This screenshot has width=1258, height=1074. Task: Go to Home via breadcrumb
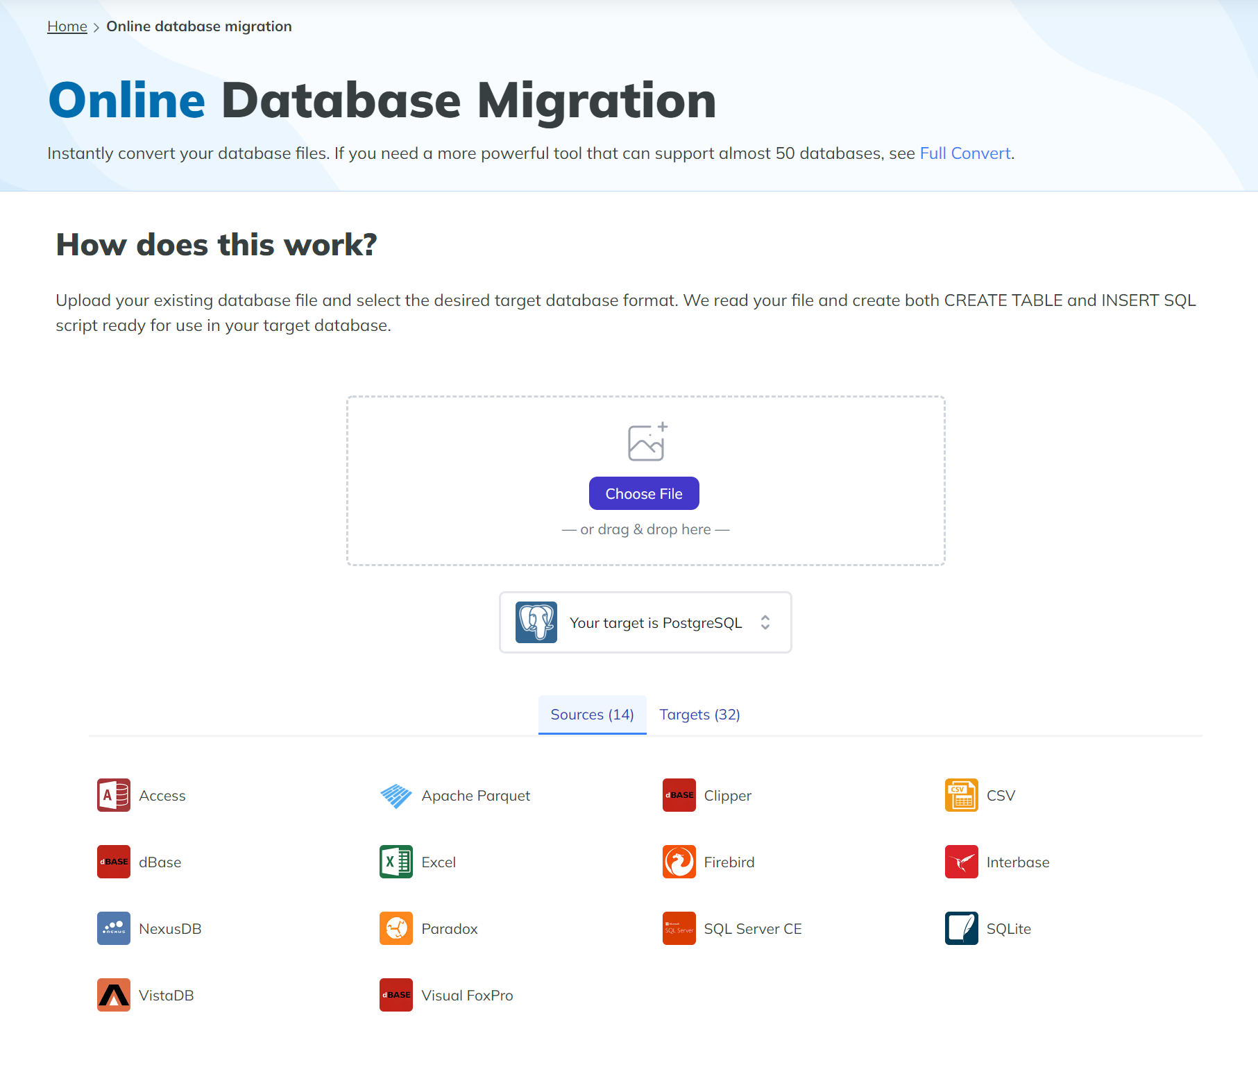coord(67,26)
